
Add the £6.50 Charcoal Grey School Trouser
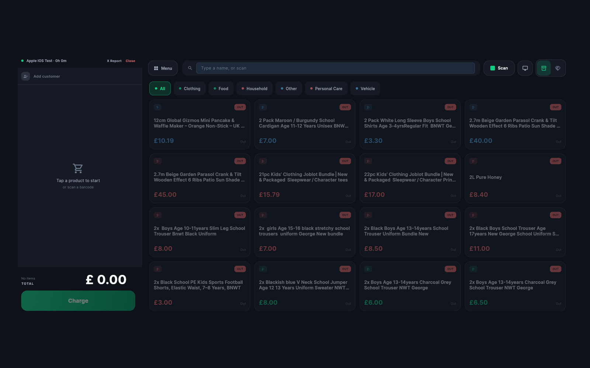tap(515, 286)
